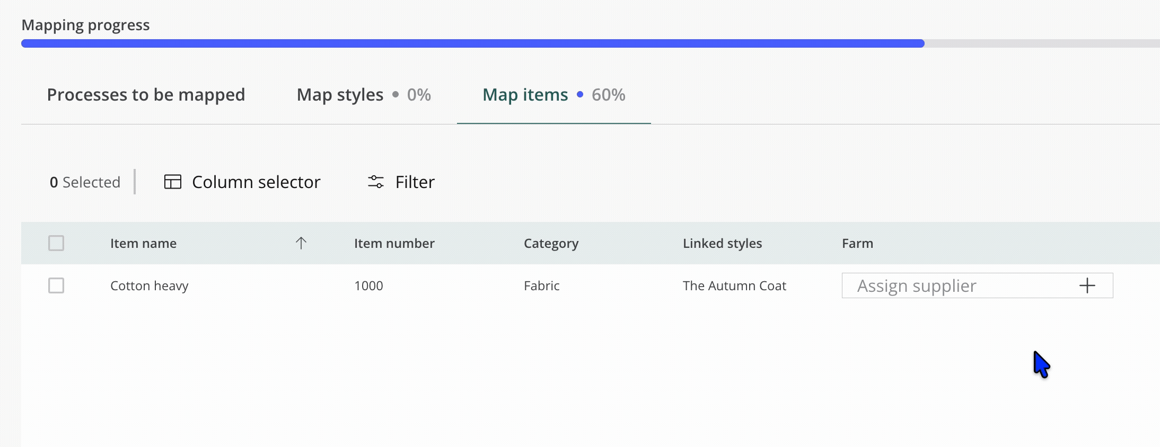
Task: Check the select-all checkbox in table header
Action: pos(56,243)
